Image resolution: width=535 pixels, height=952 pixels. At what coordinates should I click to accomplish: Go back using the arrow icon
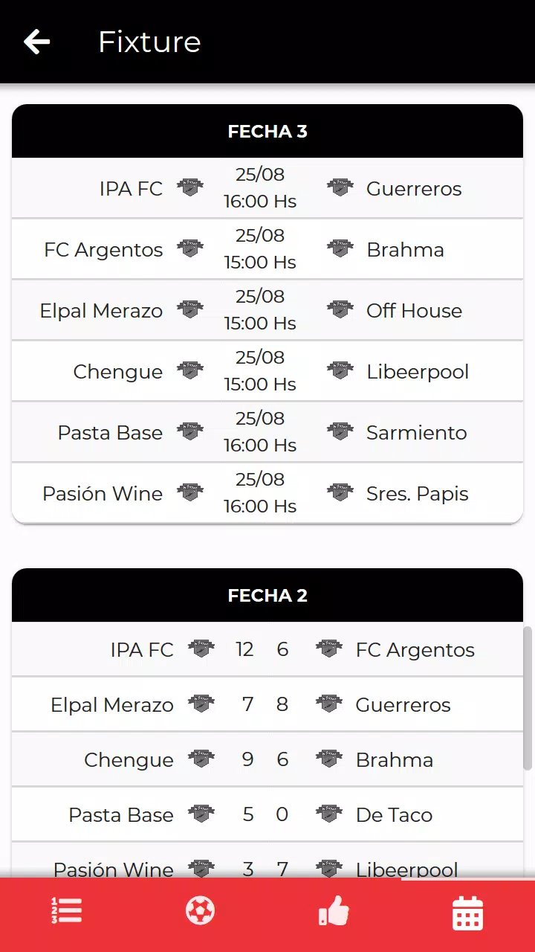[36, 42]
